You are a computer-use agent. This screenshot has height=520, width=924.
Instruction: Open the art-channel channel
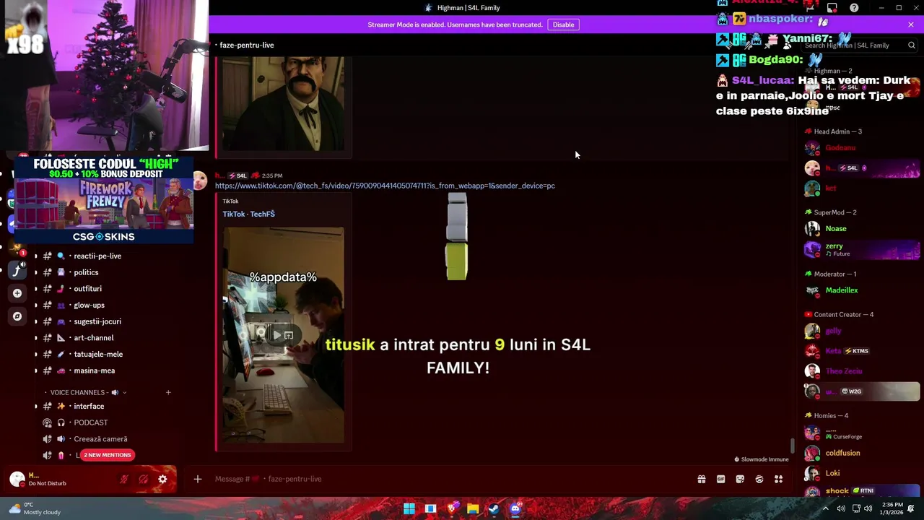pos(93,338)
